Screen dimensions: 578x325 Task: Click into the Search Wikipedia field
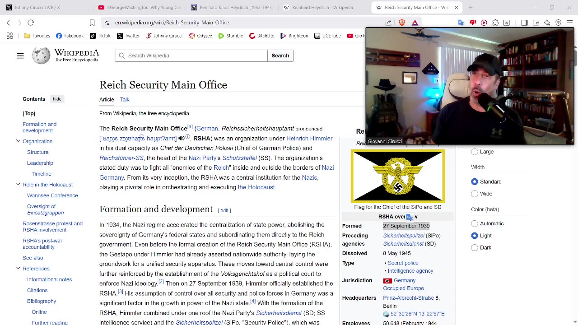pyautogui.click(x=191, y=56)
